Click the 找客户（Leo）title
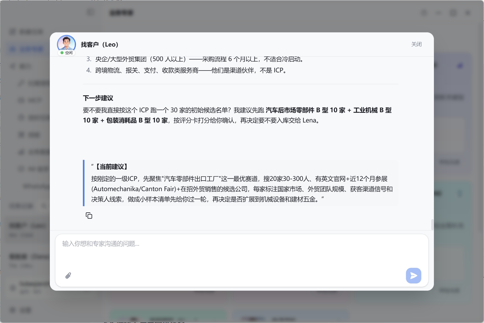This screenshot has height=323, width=484. tap(100, 44)
